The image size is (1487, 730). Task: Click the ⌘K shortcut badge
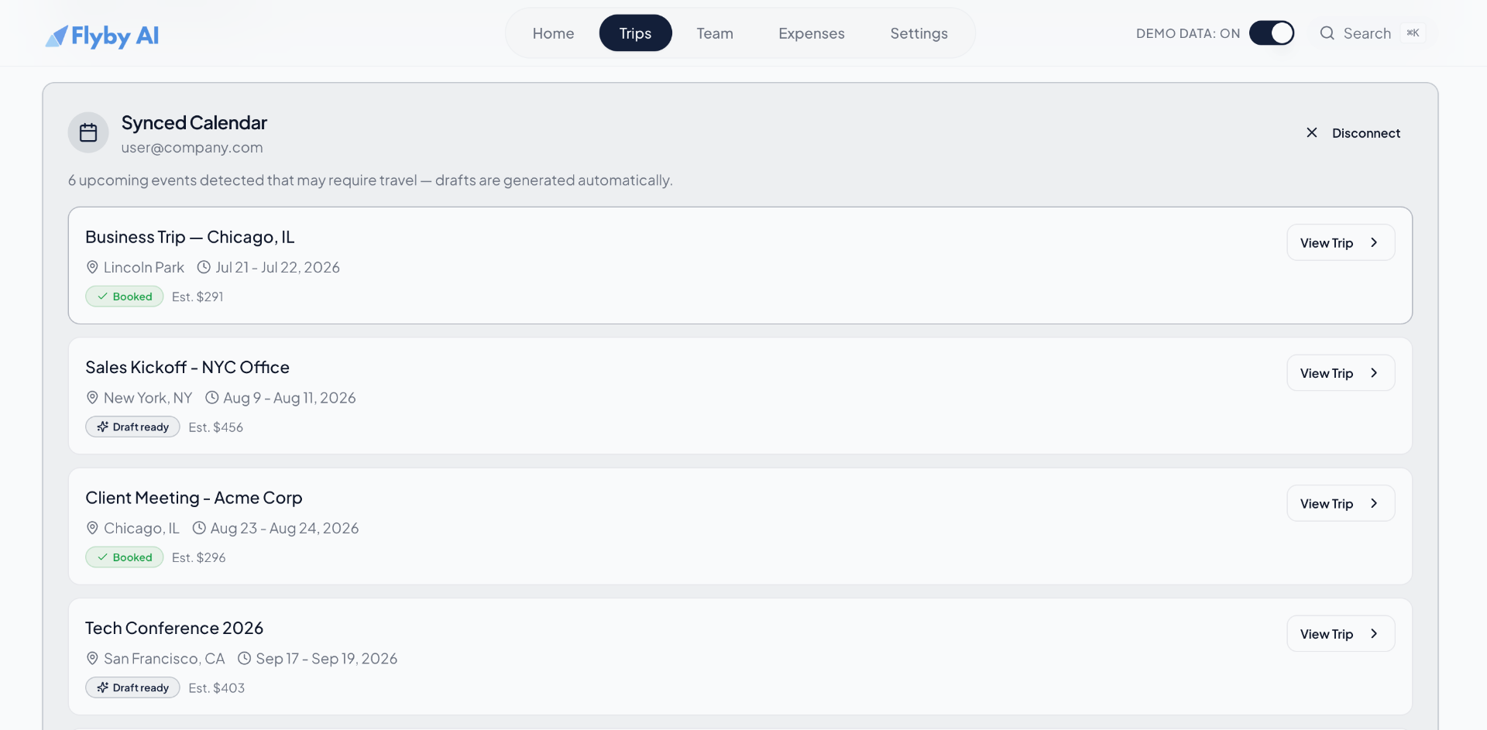click(1413, 33)
